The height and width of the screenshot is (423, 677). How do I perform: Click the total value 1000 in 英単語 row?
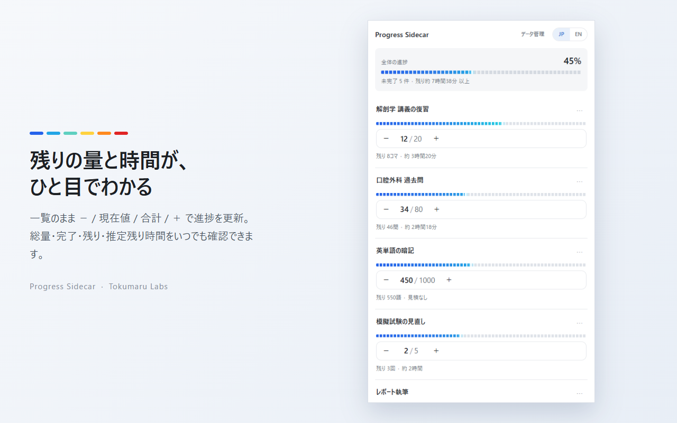[x=427, y=280]
